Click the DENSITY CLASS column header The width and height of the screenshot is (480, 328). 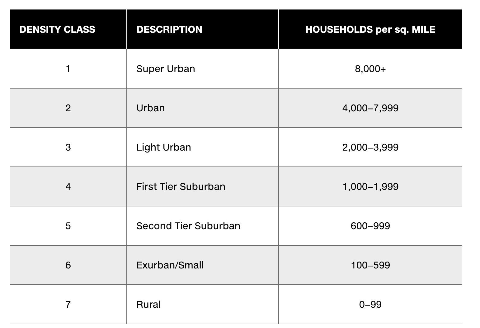tap(57, 29)
